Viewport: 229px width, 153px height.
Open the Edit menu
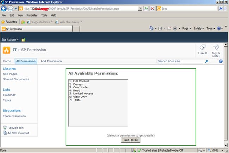click(11, 15)
